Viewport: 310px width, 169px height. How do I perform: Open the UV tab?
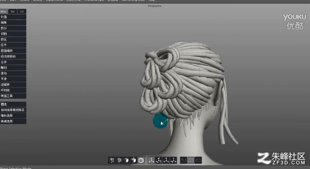coord(22,11)
